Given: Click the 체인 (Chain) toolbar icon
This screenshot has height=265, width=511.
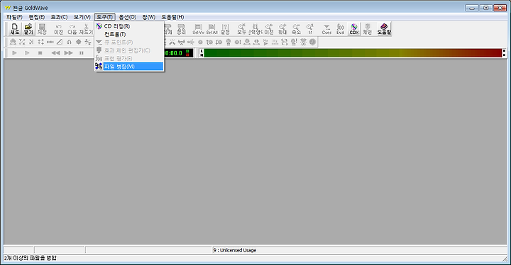Looking at the screenshot, I should pos(368,28).
